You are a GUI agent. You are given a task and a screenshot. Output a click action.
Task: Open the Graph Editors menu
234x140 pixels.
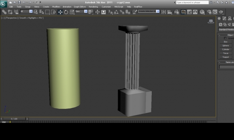point(80,7)
